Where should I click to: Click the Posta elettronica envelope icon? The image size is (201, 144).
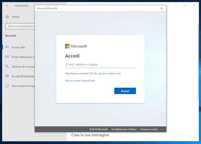tap(7, 57)
